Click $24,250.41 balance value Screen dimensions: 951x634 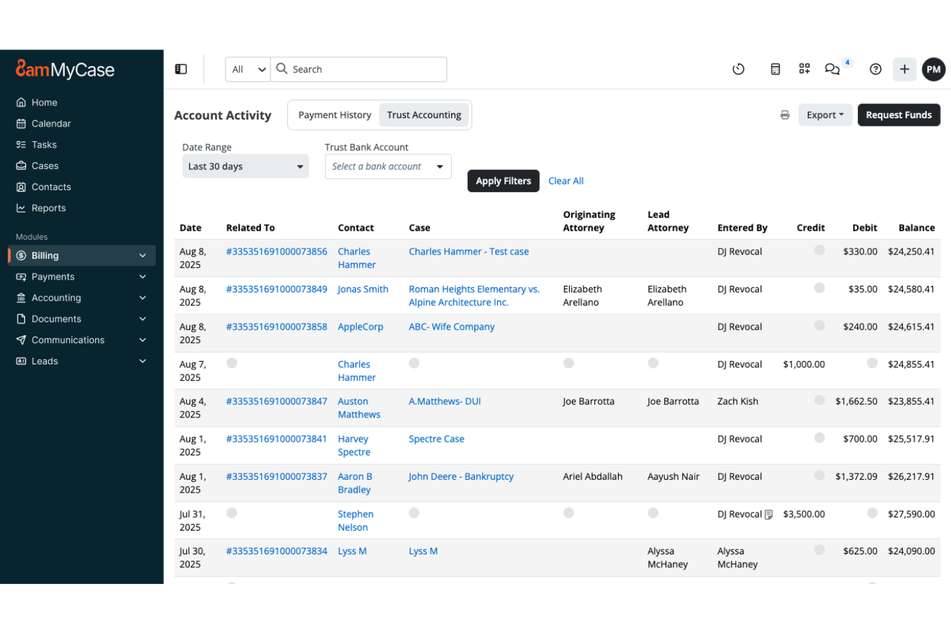click(x=911, y=252)
